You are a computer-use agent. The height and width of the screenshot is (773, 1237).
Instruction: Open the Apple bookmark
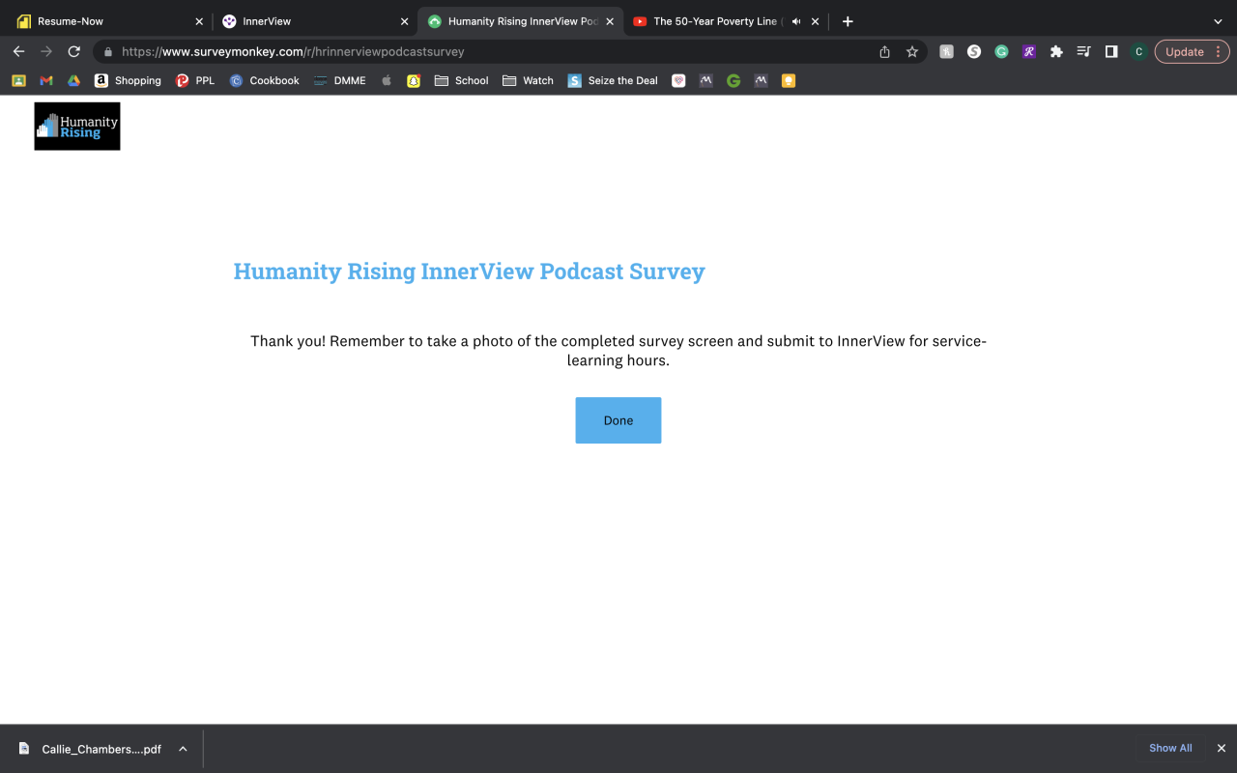pos(387,81)
